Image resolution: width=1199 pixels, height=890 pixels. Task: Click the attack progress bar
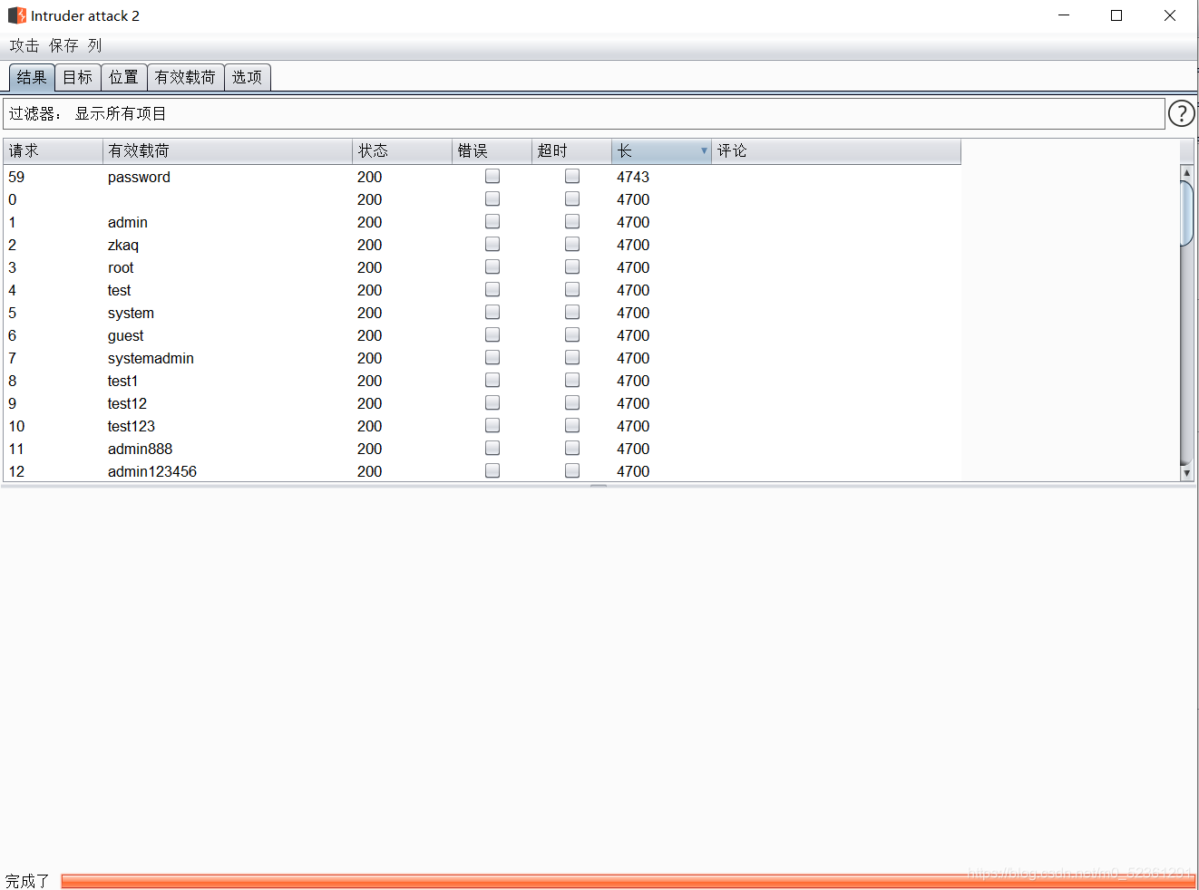pyautogui.click(x=628, y=881)
